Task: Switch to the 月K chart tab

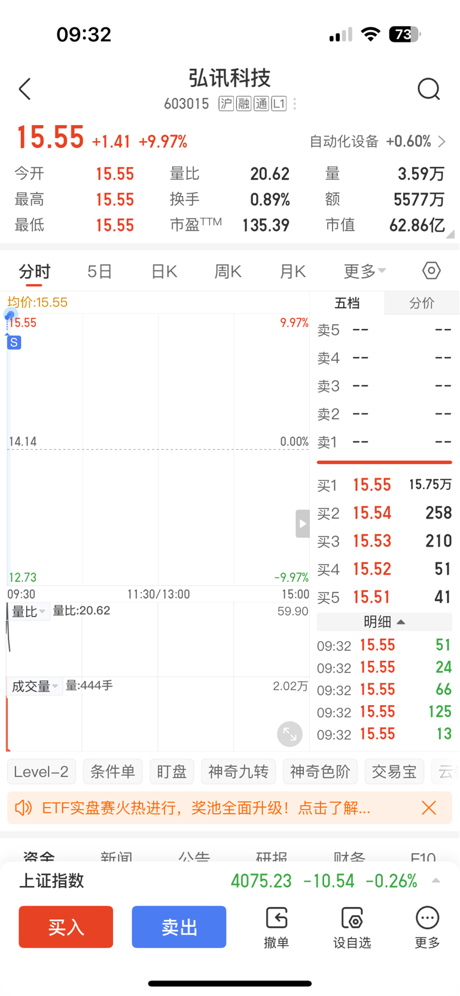Action: 293,272
